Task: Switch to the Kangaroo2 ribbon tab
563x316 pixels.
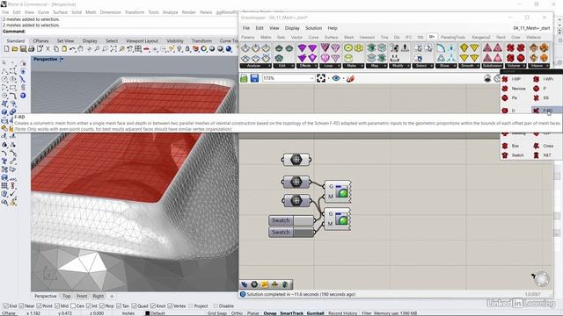Action: tap(481, 37)
